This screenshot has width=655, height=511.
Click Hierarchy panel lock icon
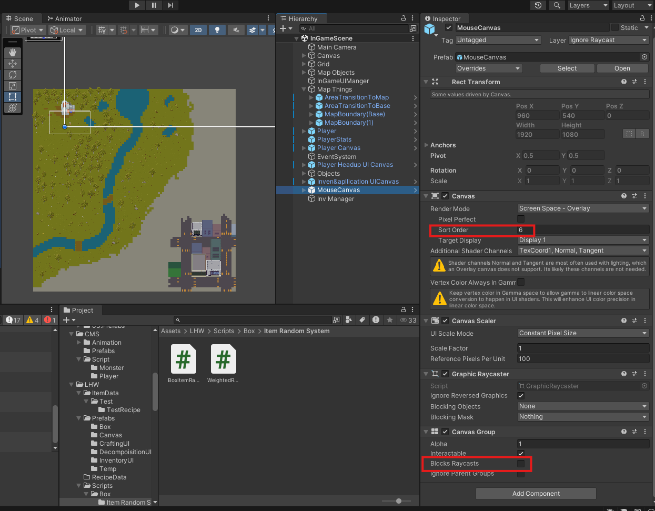(404, 18)
